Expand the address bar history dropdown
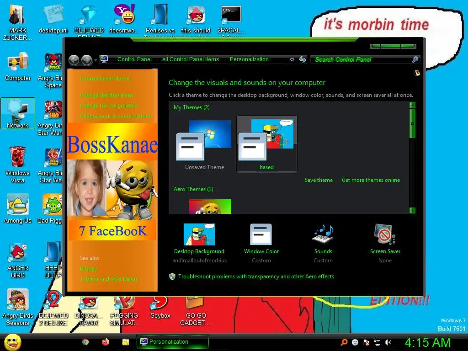Viewport: 468px width, 351px height. tap(292, 60)
